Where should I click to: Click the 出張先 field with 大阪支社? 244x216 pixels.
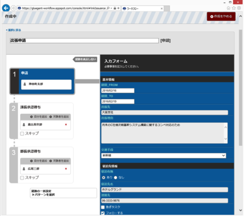[x=165, y=112]
